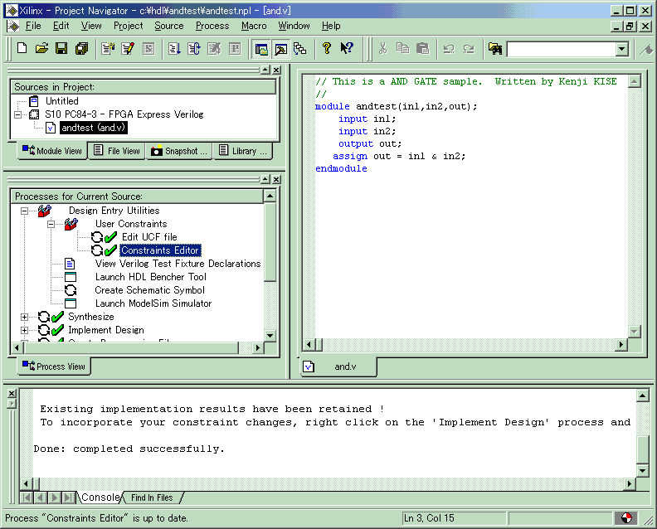Click the Save All stacked disks icon
Viewport: 657px width, 529px height.
pos(81,49)
